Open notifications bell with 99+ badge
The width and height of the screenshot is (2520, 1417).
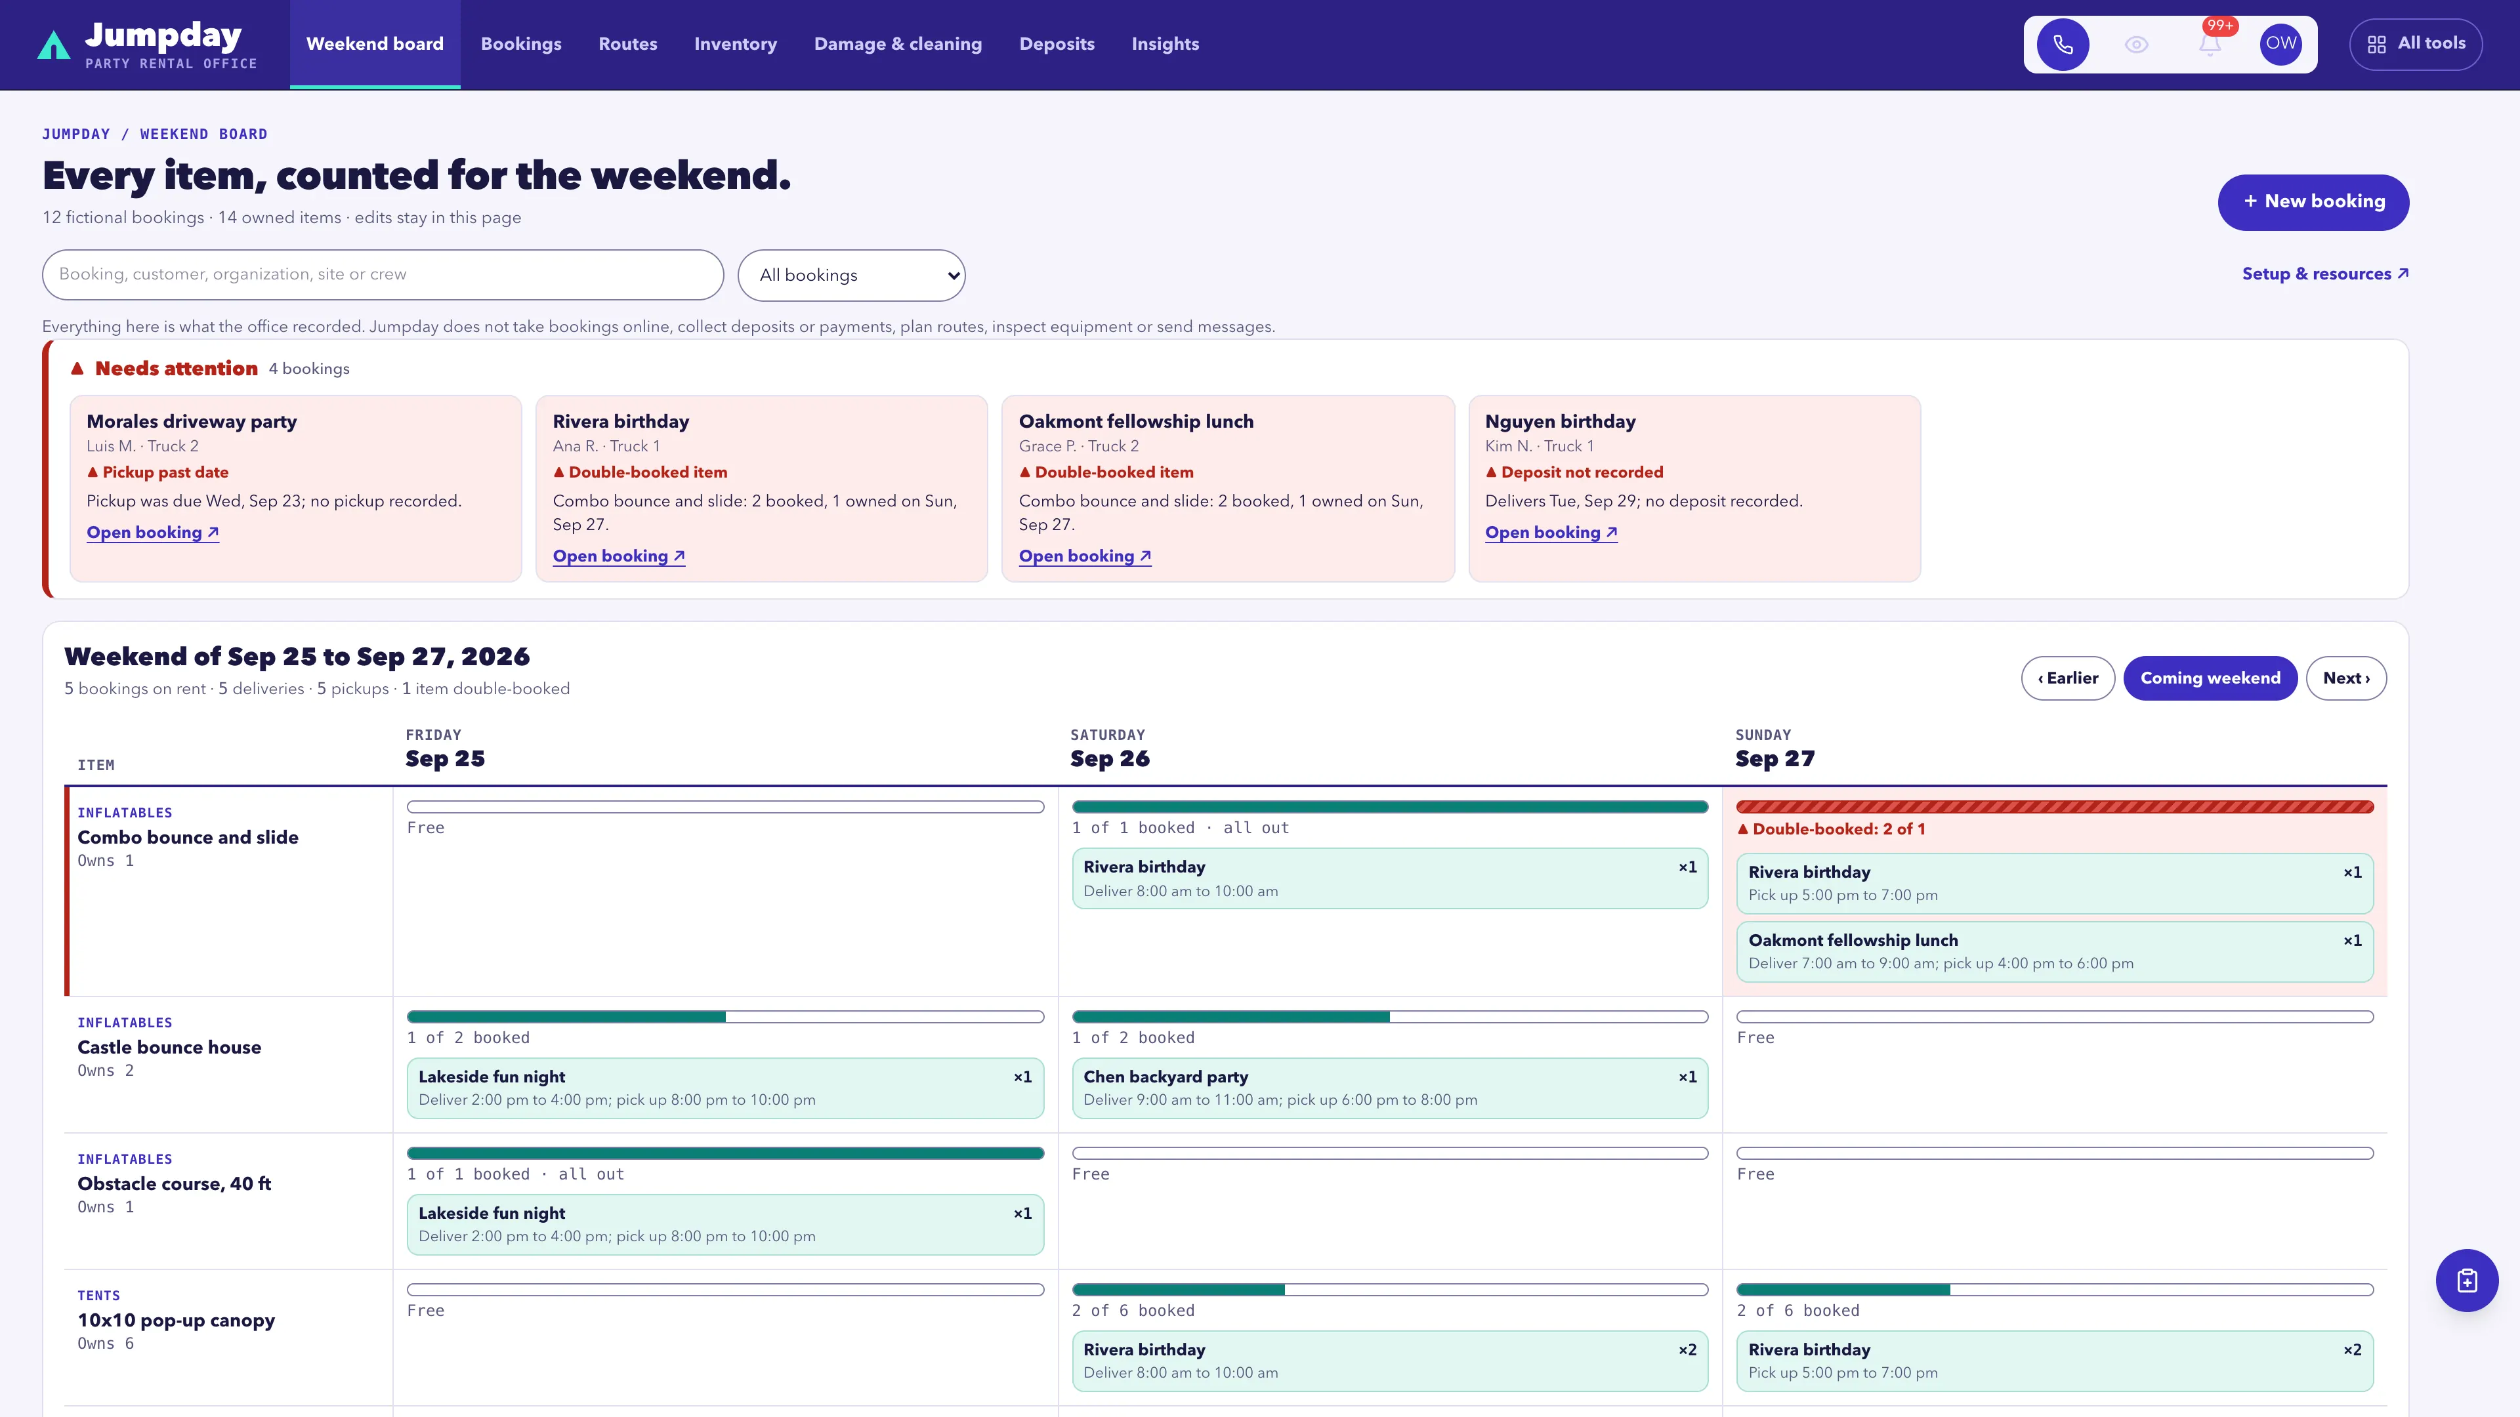pos(2210,44)
